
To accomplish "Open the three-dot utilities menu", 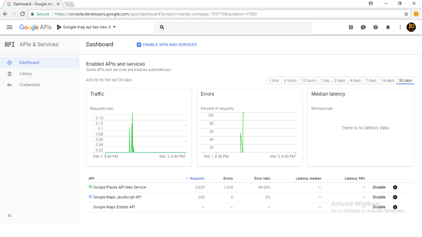I will [x=400, y=27].
